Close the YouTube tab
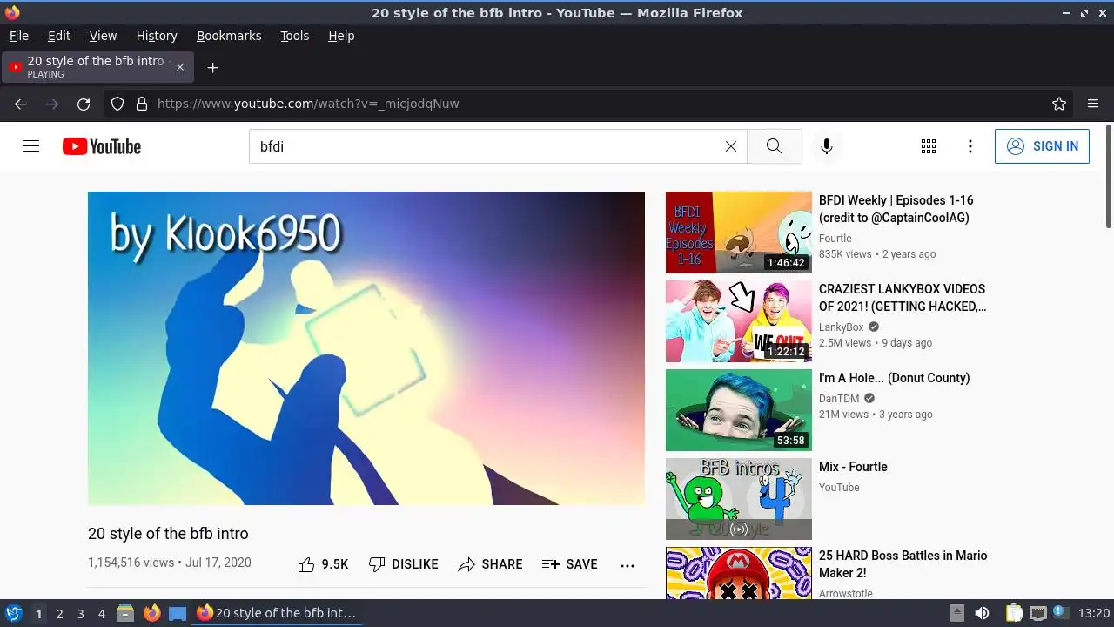 (x=180, y=67)
